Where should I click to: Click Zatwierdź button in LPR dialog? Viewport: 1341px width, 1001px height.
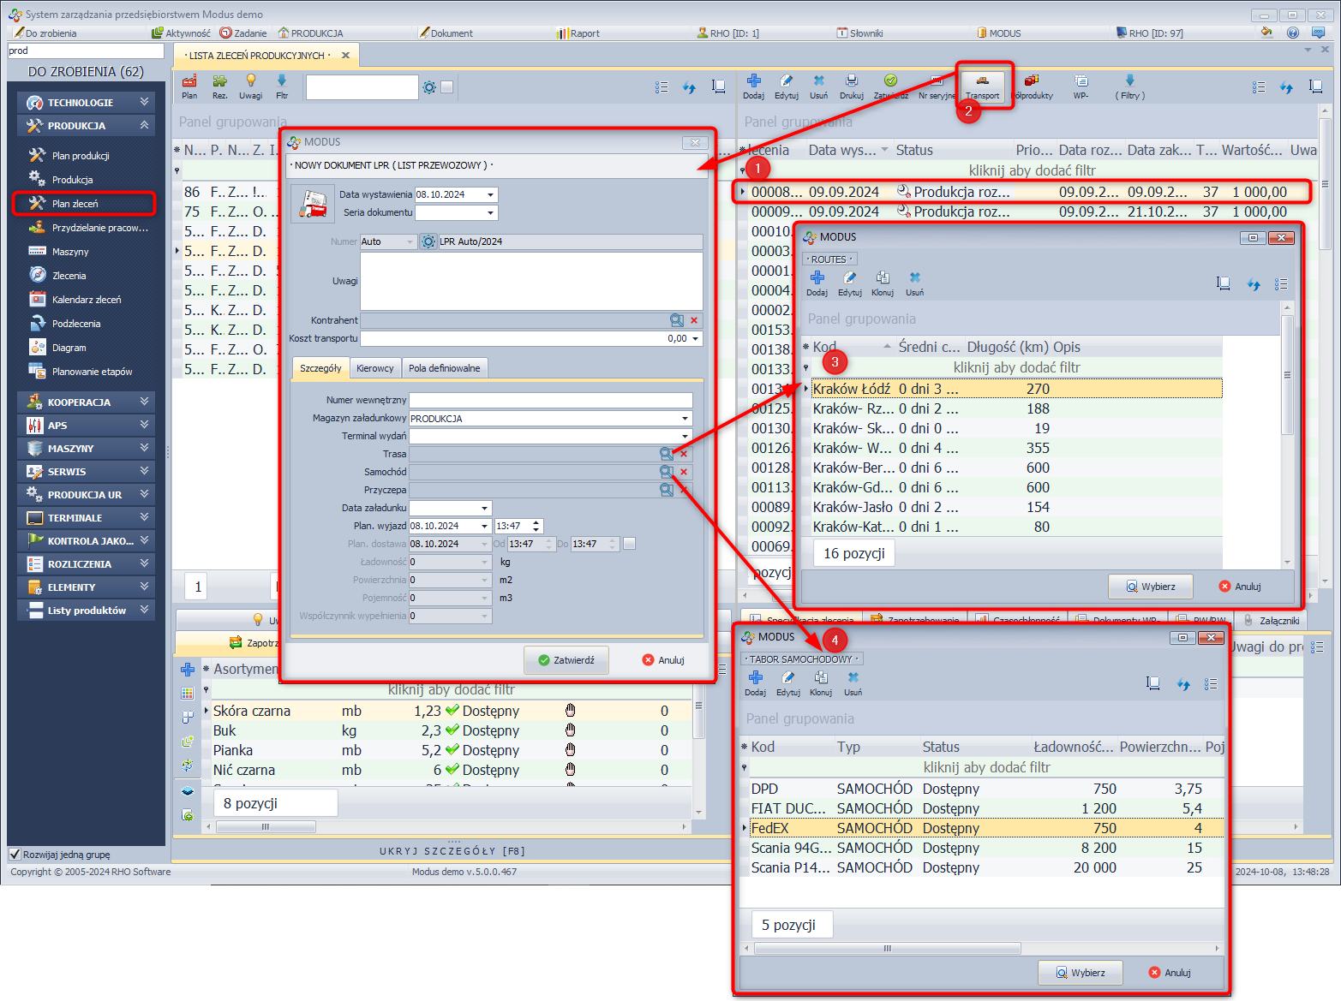click(566, 660)
